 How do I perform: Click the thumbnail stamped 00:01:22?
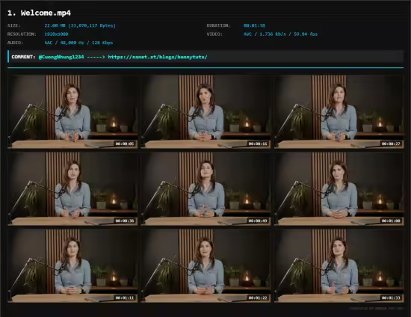click(x=205, y=265)
